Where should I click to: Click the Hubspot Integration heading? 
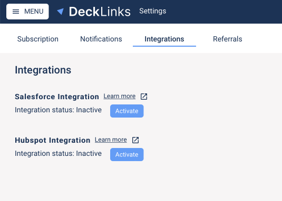53,140
